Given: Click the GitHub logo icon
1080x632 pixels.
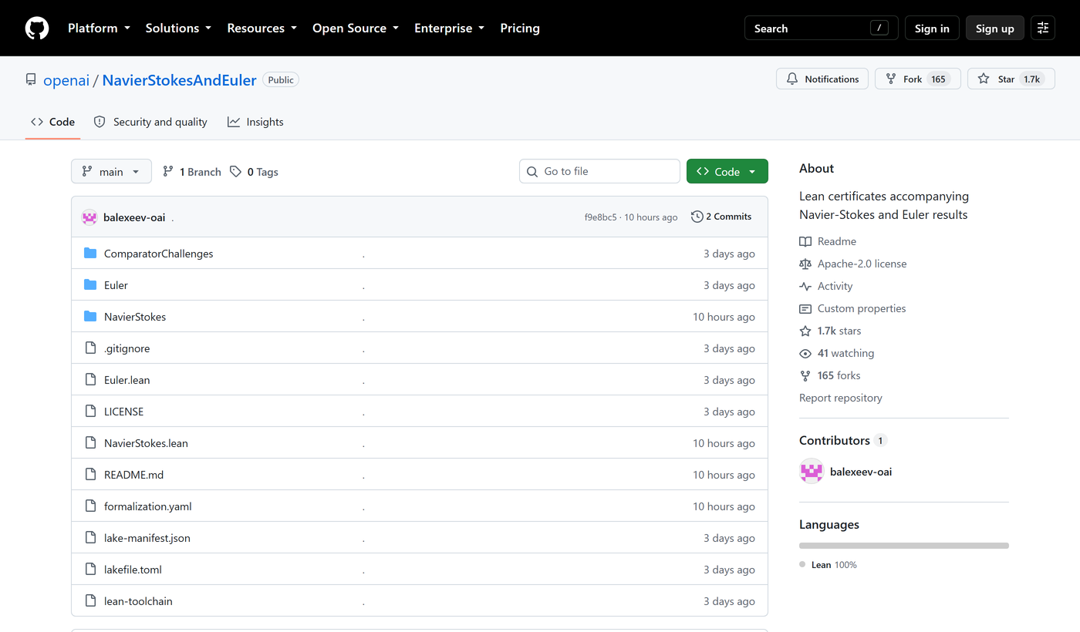Looking at the screenshot, I should click(x=37, y=29).
